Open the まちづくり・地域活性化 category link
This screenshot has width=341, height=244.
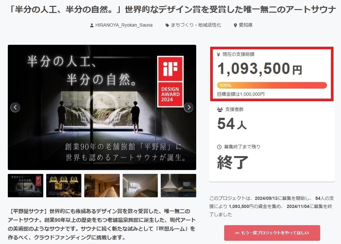(x=196, y=25)
